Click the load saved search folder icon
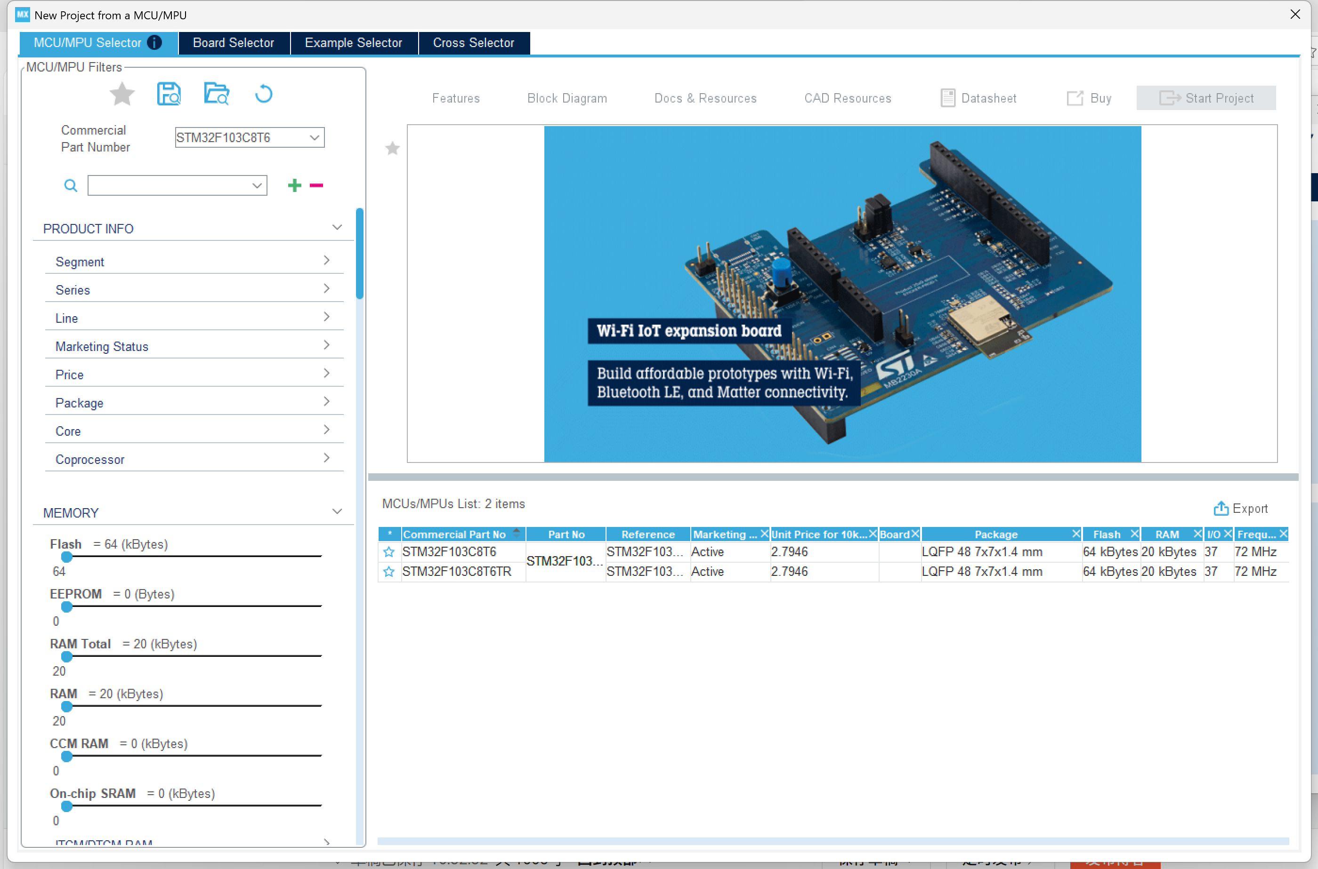Viewport: 1318px width, 869px height. coord(216,94)
